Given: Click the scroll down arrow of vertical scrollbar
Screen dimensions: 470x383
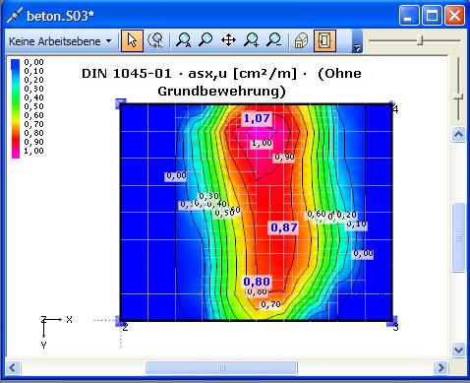Looking at the screenshot, I should [x=458, y=350].
